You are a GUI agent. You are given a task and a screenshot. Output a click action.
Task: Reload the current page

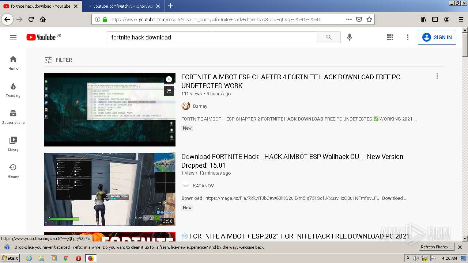pos(31,19)
